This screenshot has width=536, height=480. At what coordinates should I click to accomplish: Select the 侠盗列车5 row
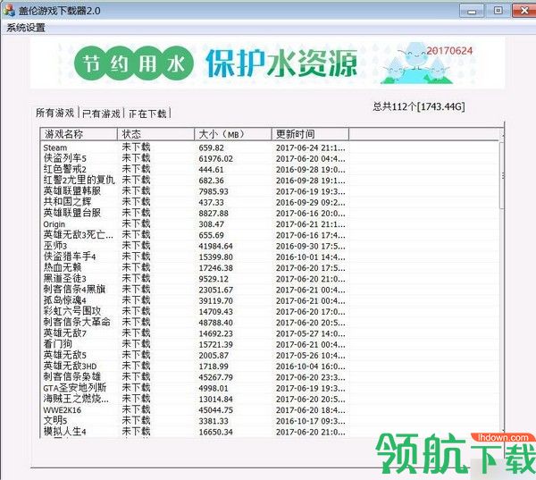tap(270, 159)
